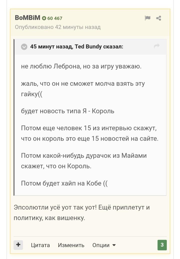The width and height of the screenshot is (180, 259).
Task: Click Изменить to edit the post
Action: 71,245
